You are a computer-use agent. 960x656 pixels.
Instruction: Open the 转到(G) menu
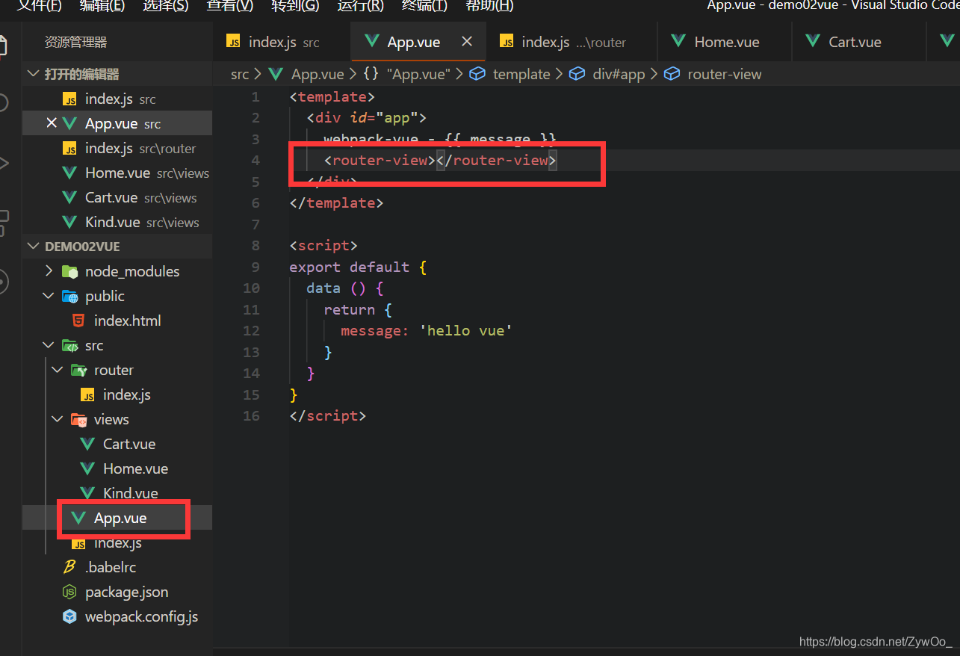(295, 6)
